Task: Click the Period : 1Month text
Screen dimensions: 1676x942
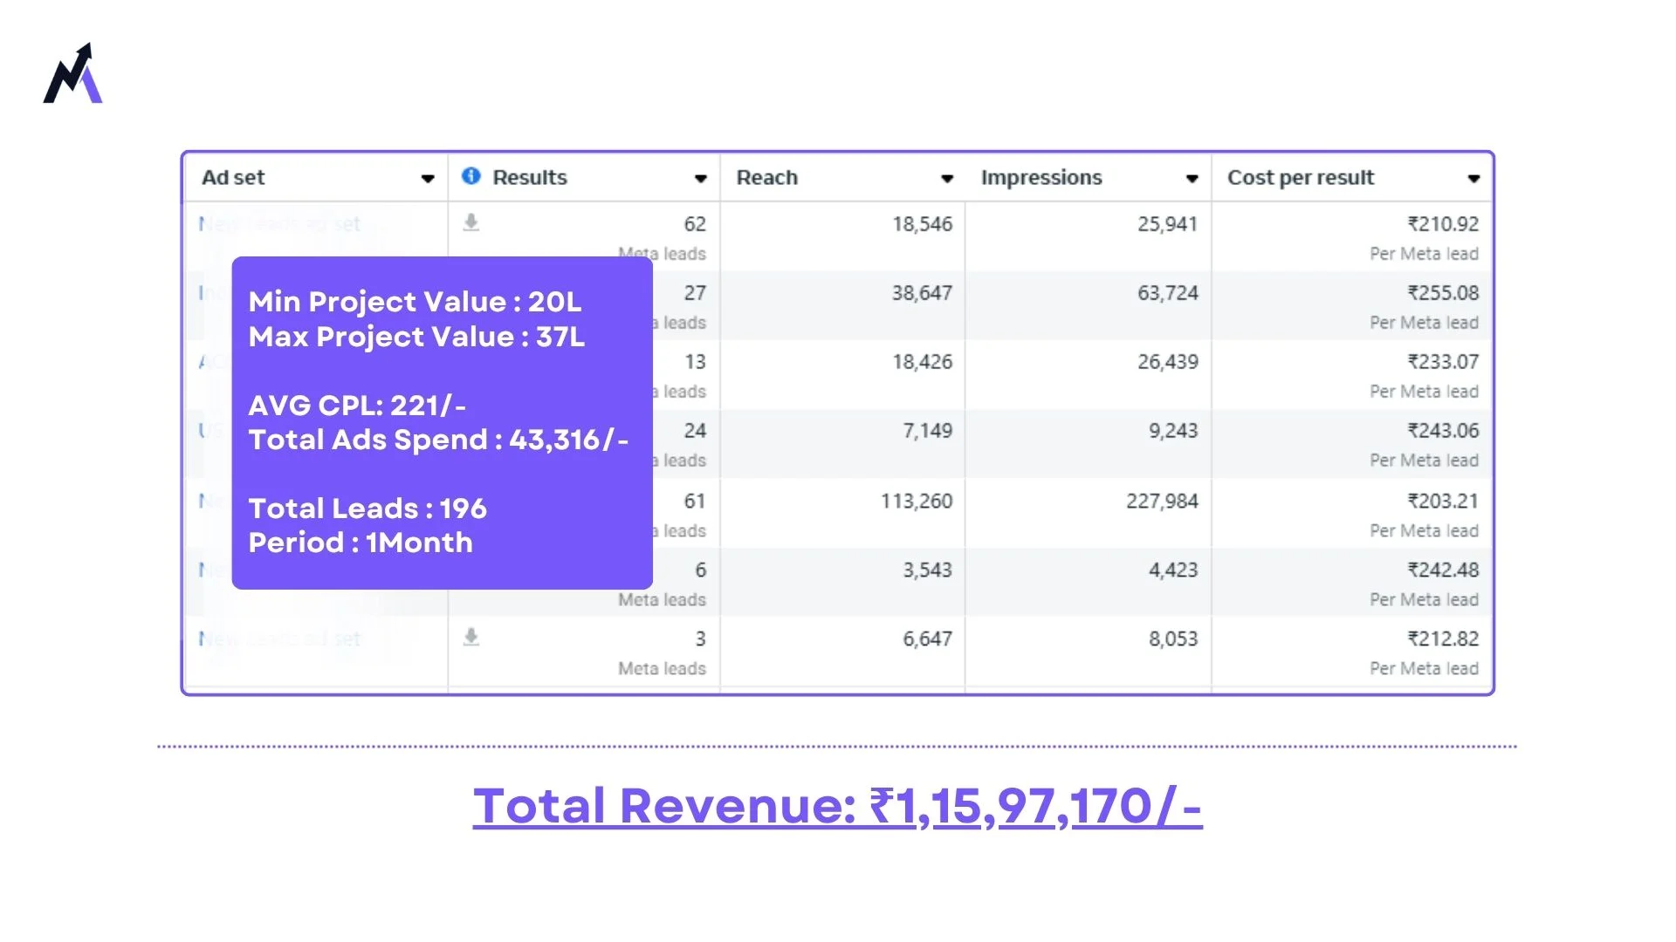Action: click(361, 543)
